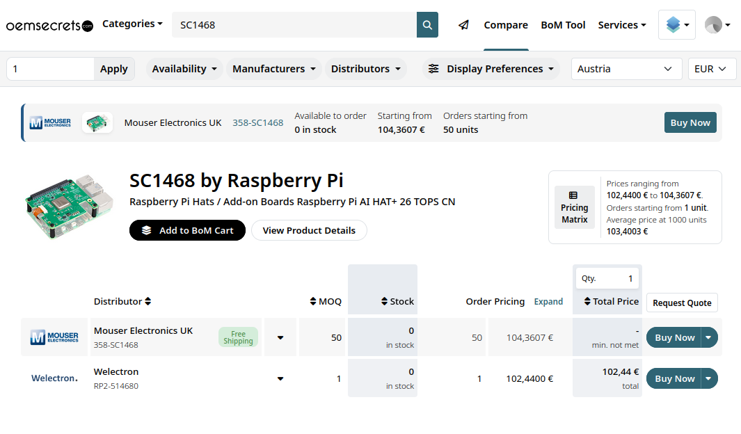
Task: Click the SC1468 search field
Action: [294, 25]
